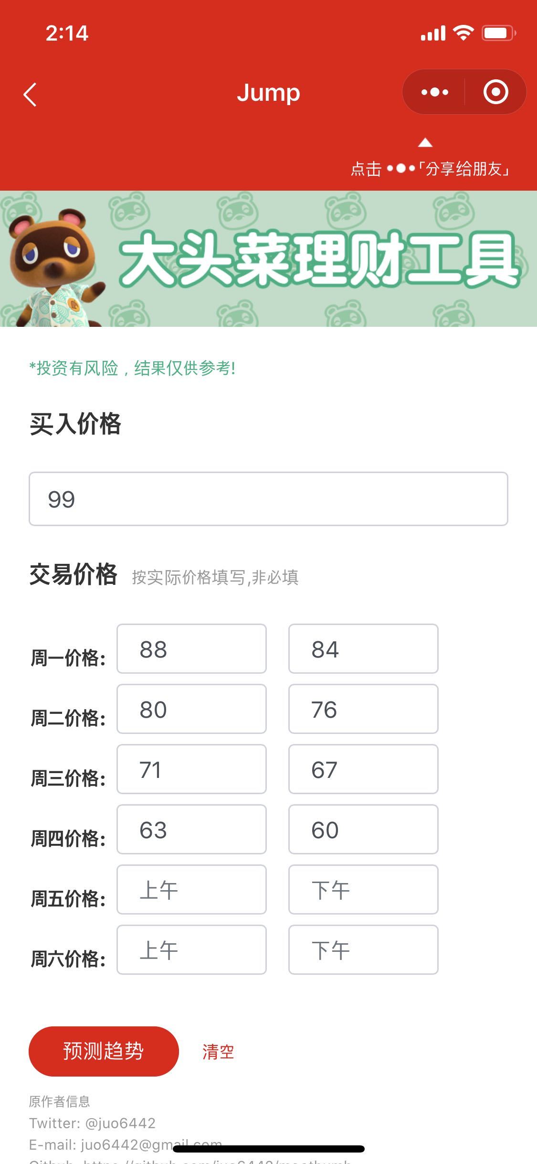
Task: Select Wednesday morning price field 71
Action: [x=191, y=769]
